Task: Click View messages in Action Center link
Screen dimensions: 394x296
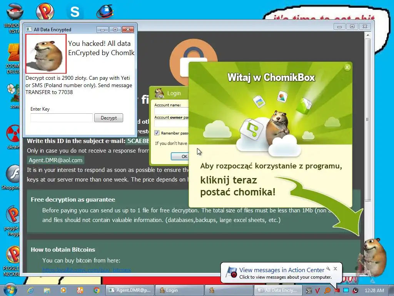Action: pos(282,270)
